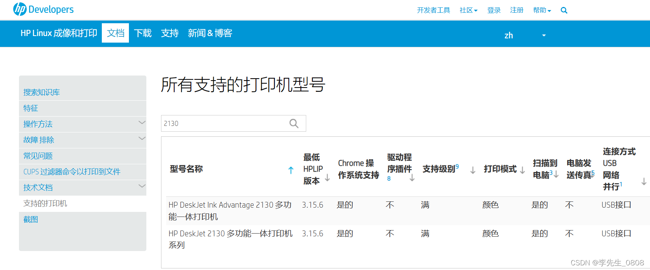Open 特征 in sidebar
This screenshot has width=650, height=270.
[31, 108]
